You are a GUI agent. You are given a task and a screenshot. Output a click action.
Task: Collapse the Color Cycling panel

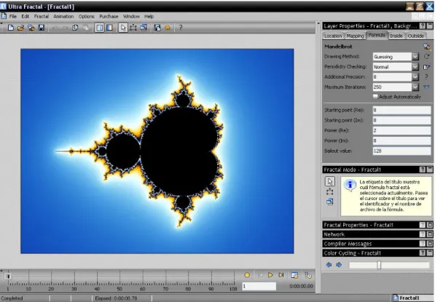tap(430, 253)
